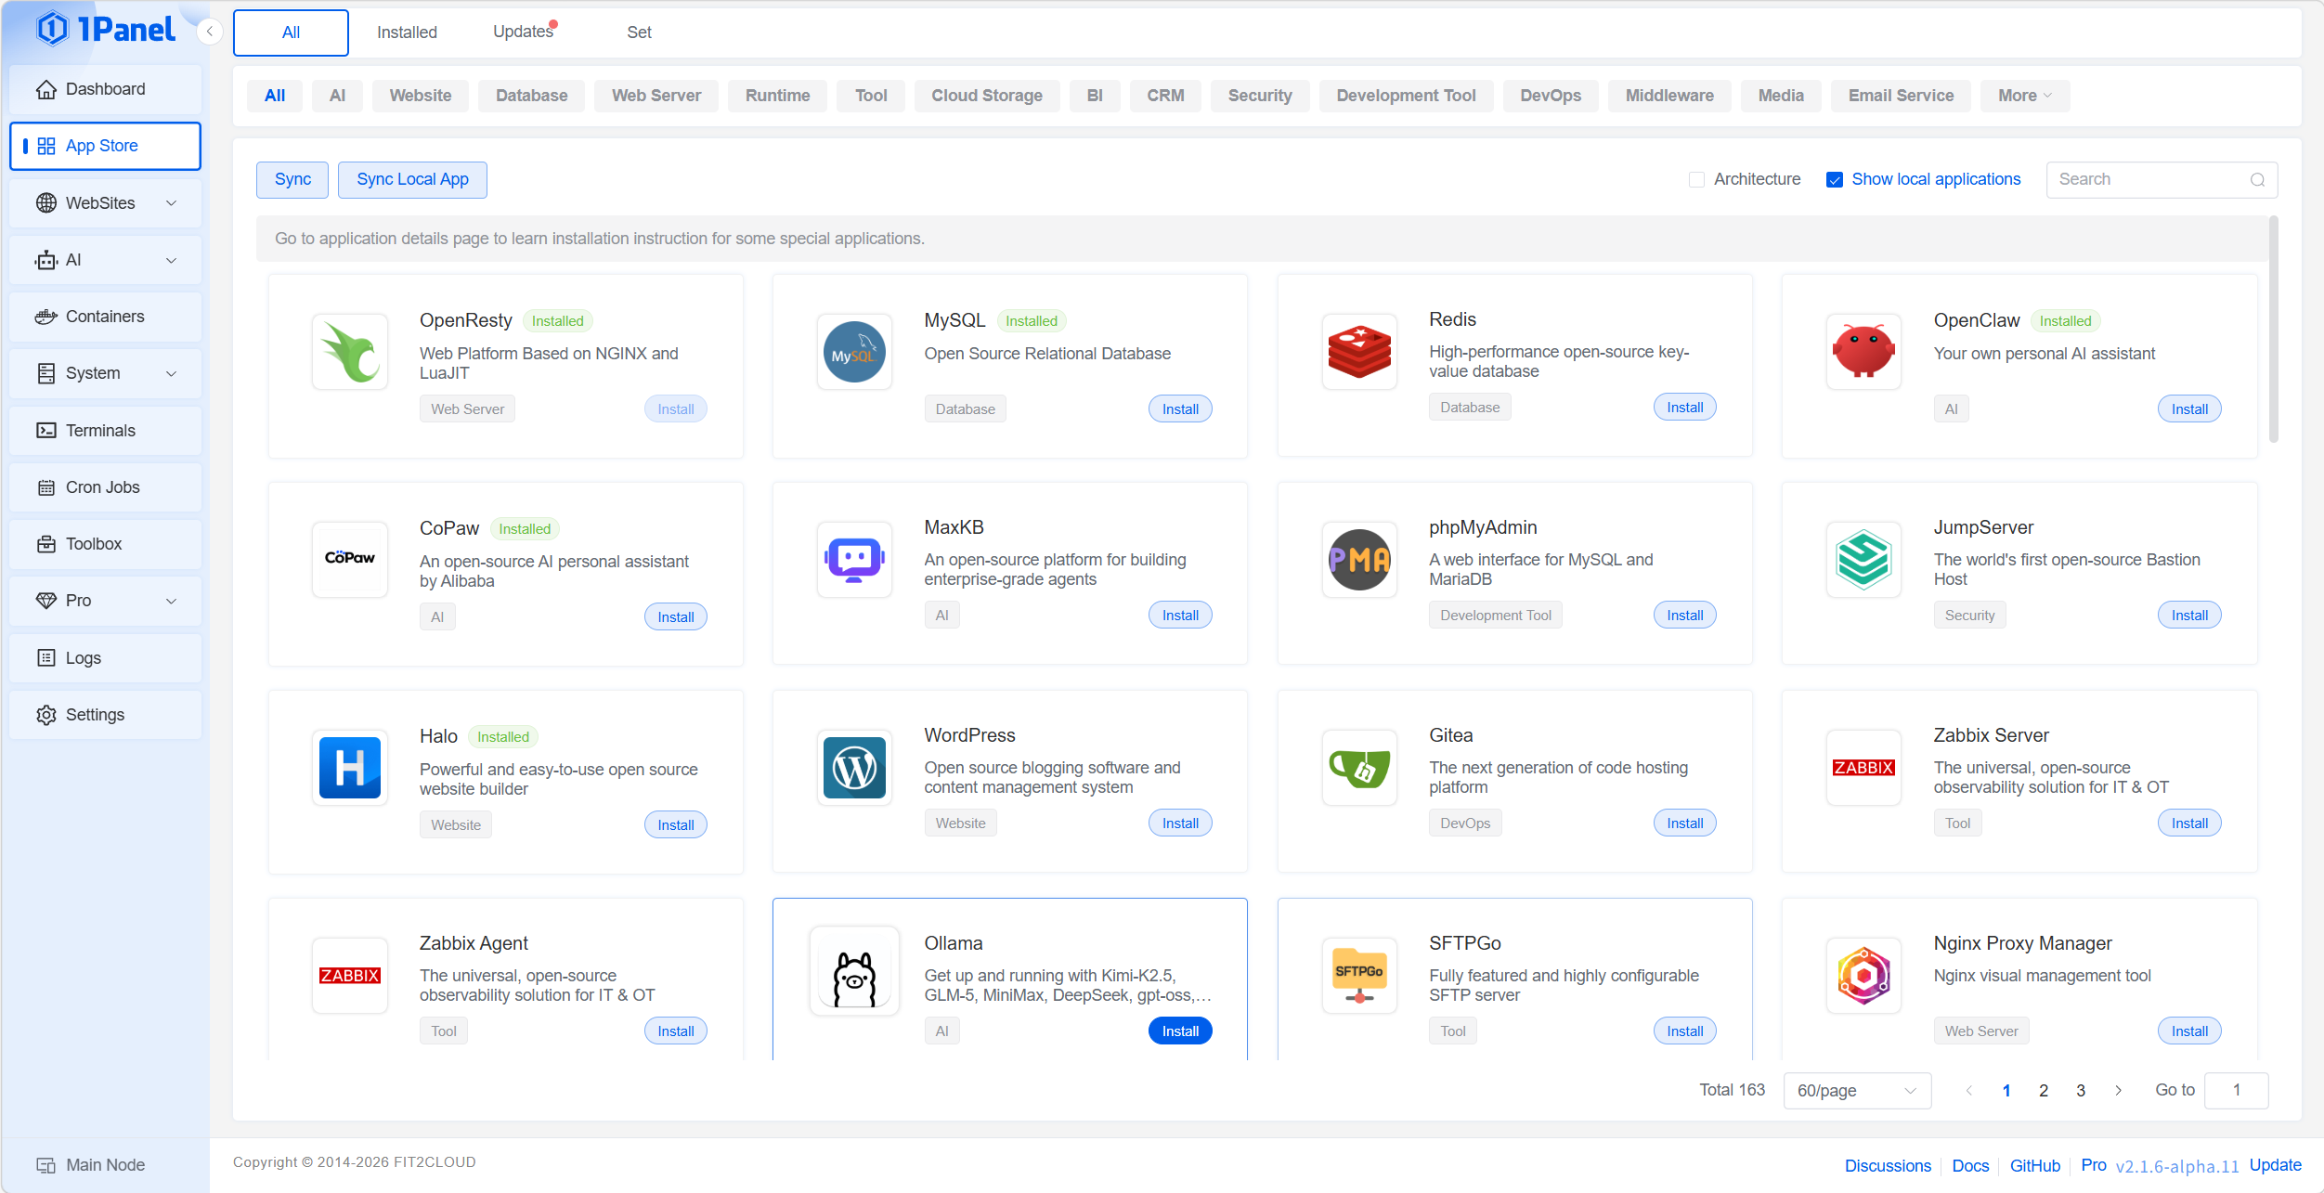This screenshot has height=1193, width=2324.
Task: Expand the WebSites sidebar menu
Action: 105,203
